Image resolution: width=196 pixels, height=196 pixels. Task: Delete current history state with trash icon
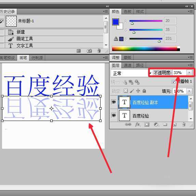(x=99, y=51)
